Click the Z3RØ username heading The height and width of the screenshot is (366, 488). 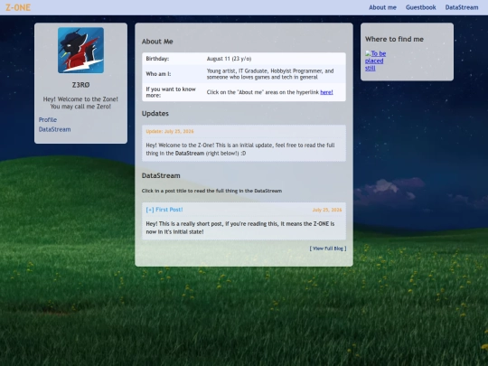click(81, 85)
